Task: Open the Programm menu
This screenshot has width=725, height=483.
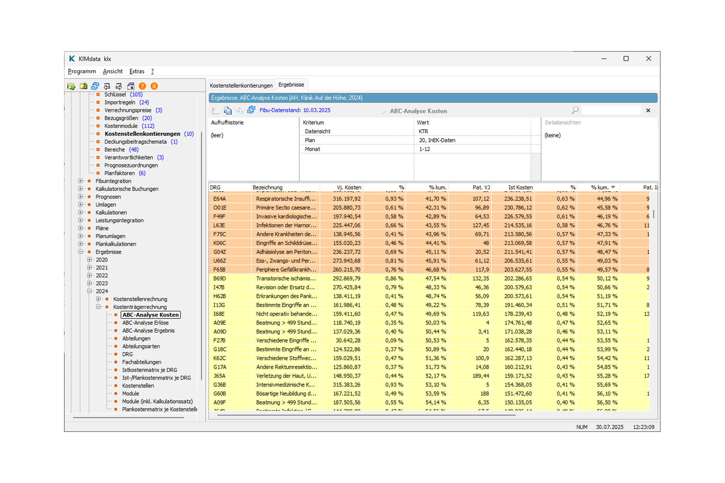Action: [x=82, y=71]
